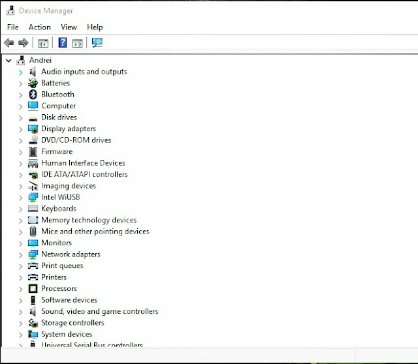Expand the Bluetooth category chevron
The image size is (418, 364).
pyautogui.click(x=20, y=95)
